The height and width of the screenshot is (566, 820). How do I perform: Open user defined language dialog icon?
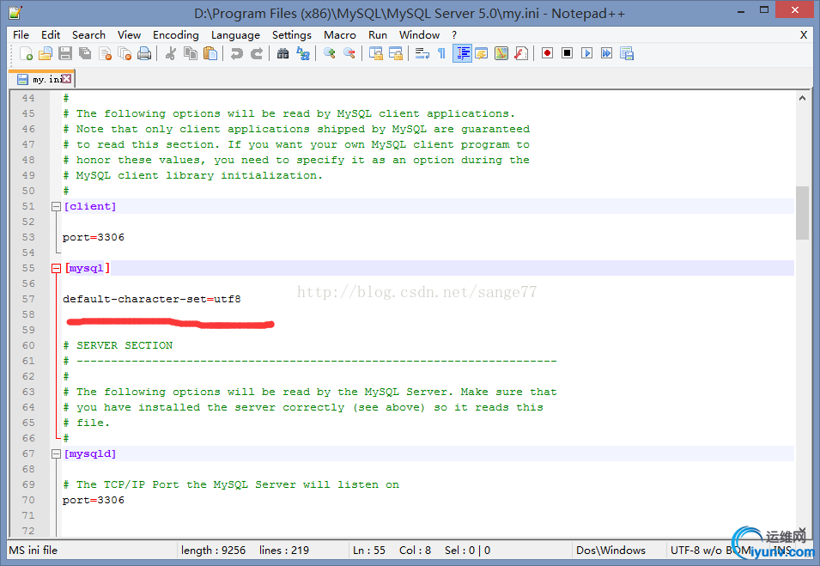tap(482, 53)
